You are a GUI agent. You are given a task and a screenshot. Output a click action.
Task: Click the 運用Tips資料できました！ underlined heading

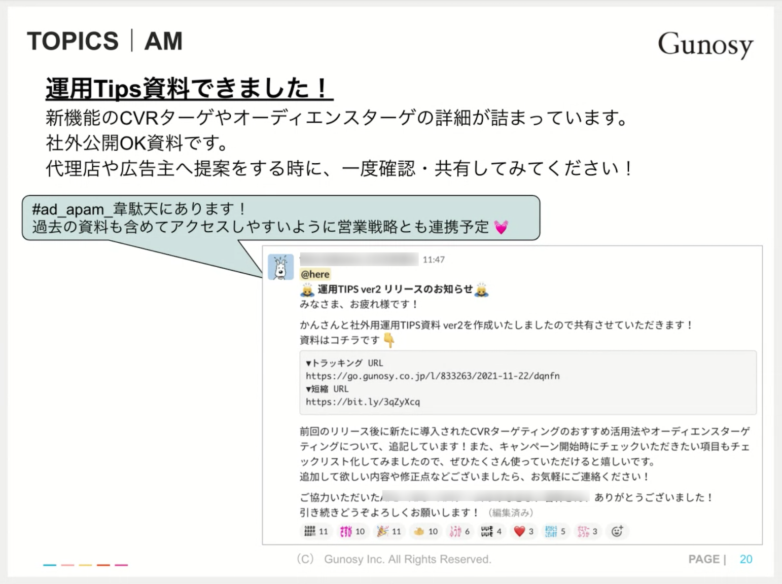click(x=189, y=88)
